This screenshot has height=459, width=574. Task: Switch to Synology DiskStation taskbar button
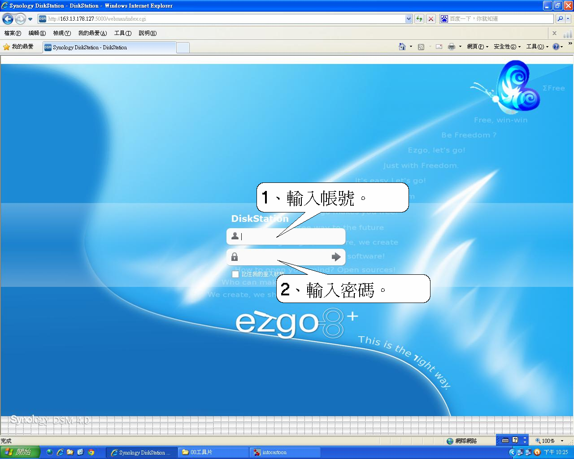pyautogui.click(x=142, y=452)
